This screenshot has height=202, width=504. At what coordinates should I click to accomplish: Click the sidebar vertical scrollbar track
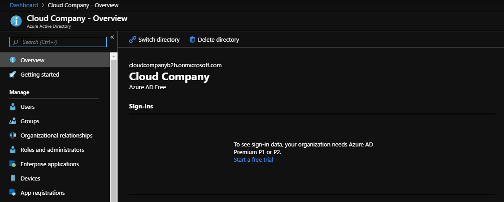[113, 131]
